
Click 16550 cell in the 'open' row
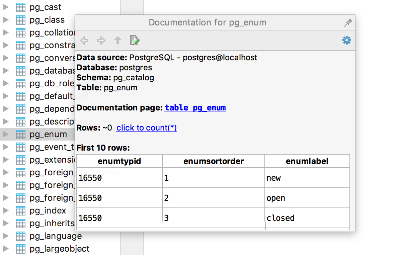click(119, 198)
